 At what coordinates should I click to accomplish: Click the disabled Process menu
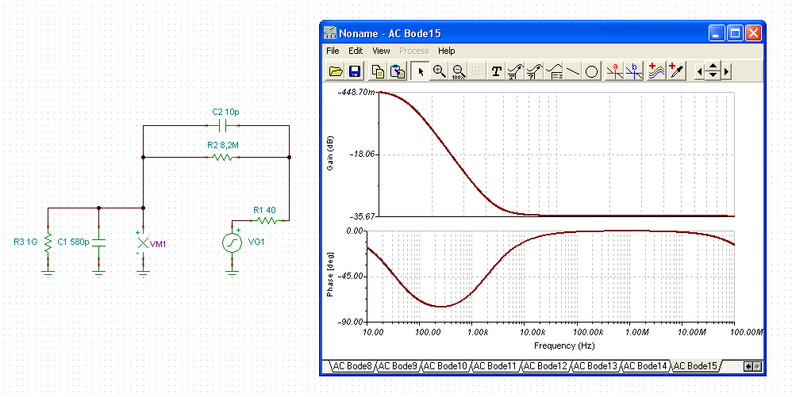413,51
